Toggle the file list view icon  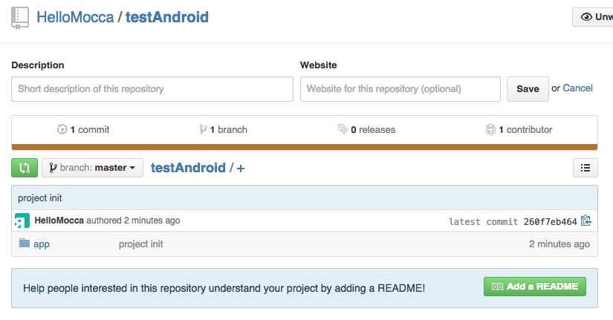(x=586, y=168)
